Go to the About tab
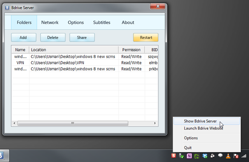Viewport: 249px width, 162px height. (128, 22)
